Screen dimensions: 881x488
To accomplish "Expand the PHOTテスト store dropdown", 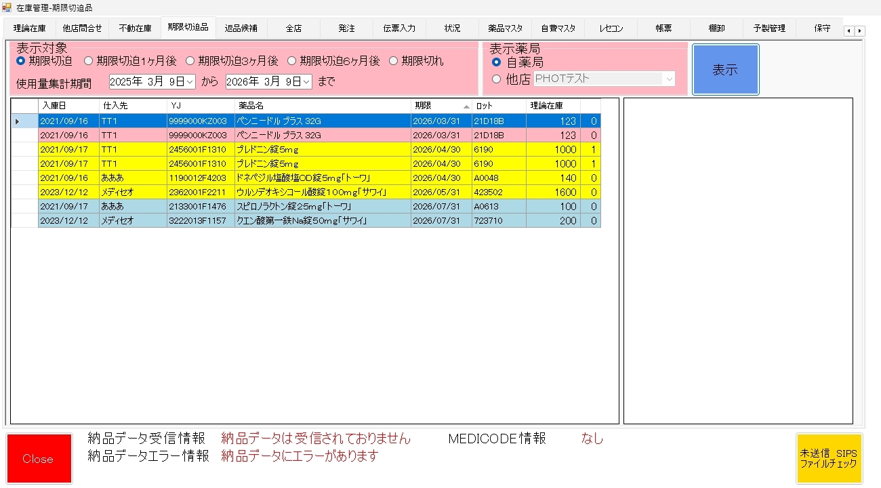I will pos(669,79).
